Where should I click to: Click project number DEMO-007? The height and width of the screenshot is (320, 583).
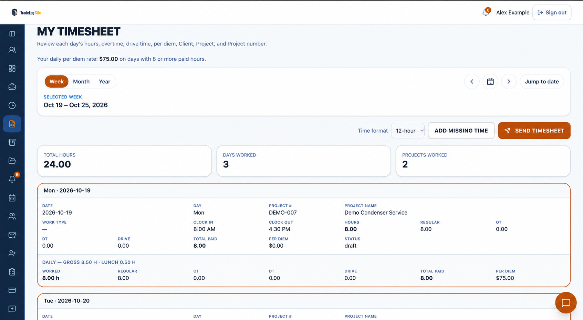pyautogui.click(x=283, y=213)
